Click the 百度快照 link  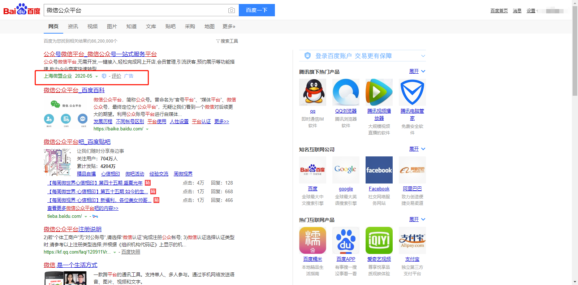[131, 252]
